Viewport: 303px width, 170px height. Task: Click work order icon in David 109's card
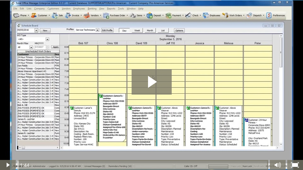(x=130, y=108)
